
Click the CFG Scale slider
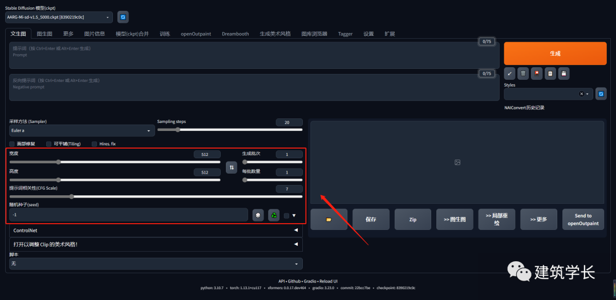tap(156, 196)
